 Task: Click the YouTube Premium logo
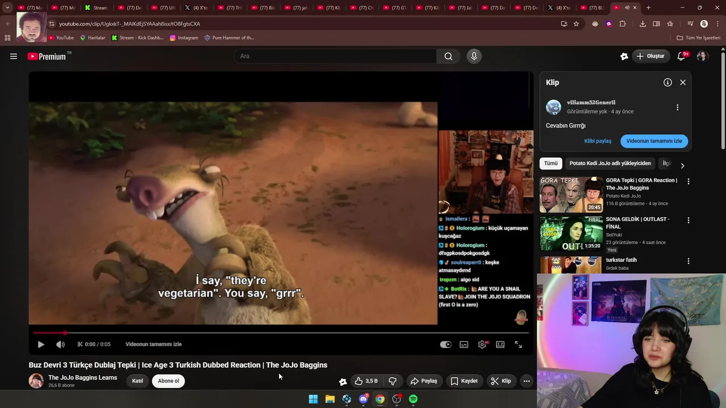[x=47, y=56]
